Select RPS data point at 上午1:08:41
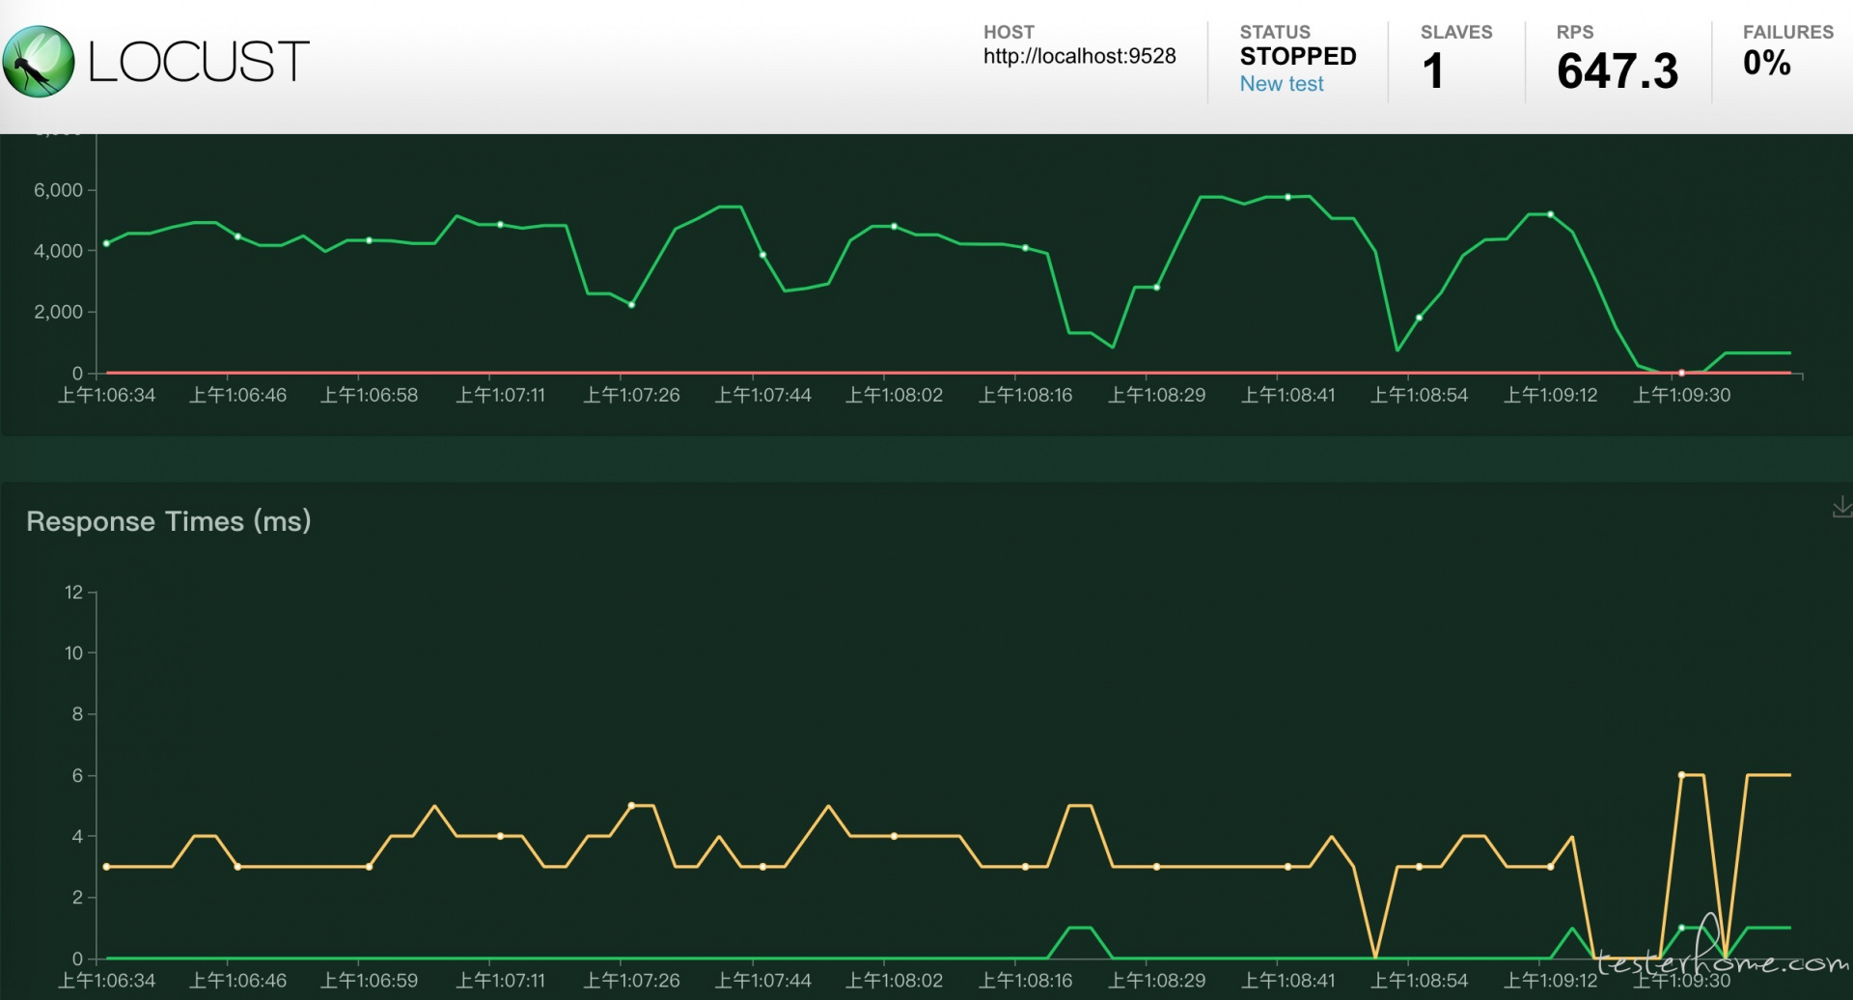This screenshot has width=1853, height=1000. 1287,197
